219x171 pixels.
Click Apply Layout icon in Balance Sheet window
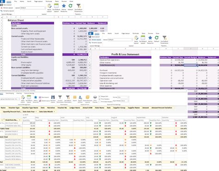coord(49,6)
